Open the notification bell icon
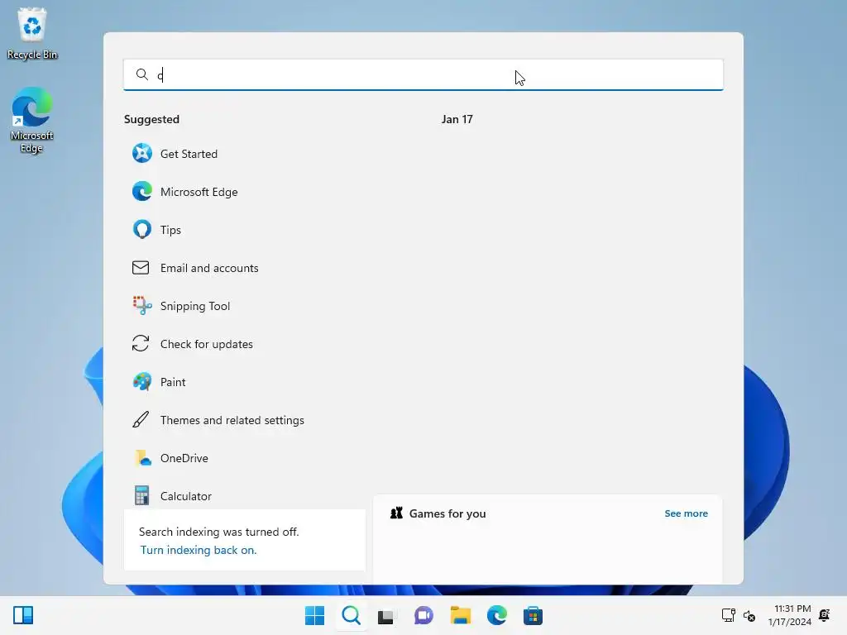The image size is (847, 635). [825, 615]
